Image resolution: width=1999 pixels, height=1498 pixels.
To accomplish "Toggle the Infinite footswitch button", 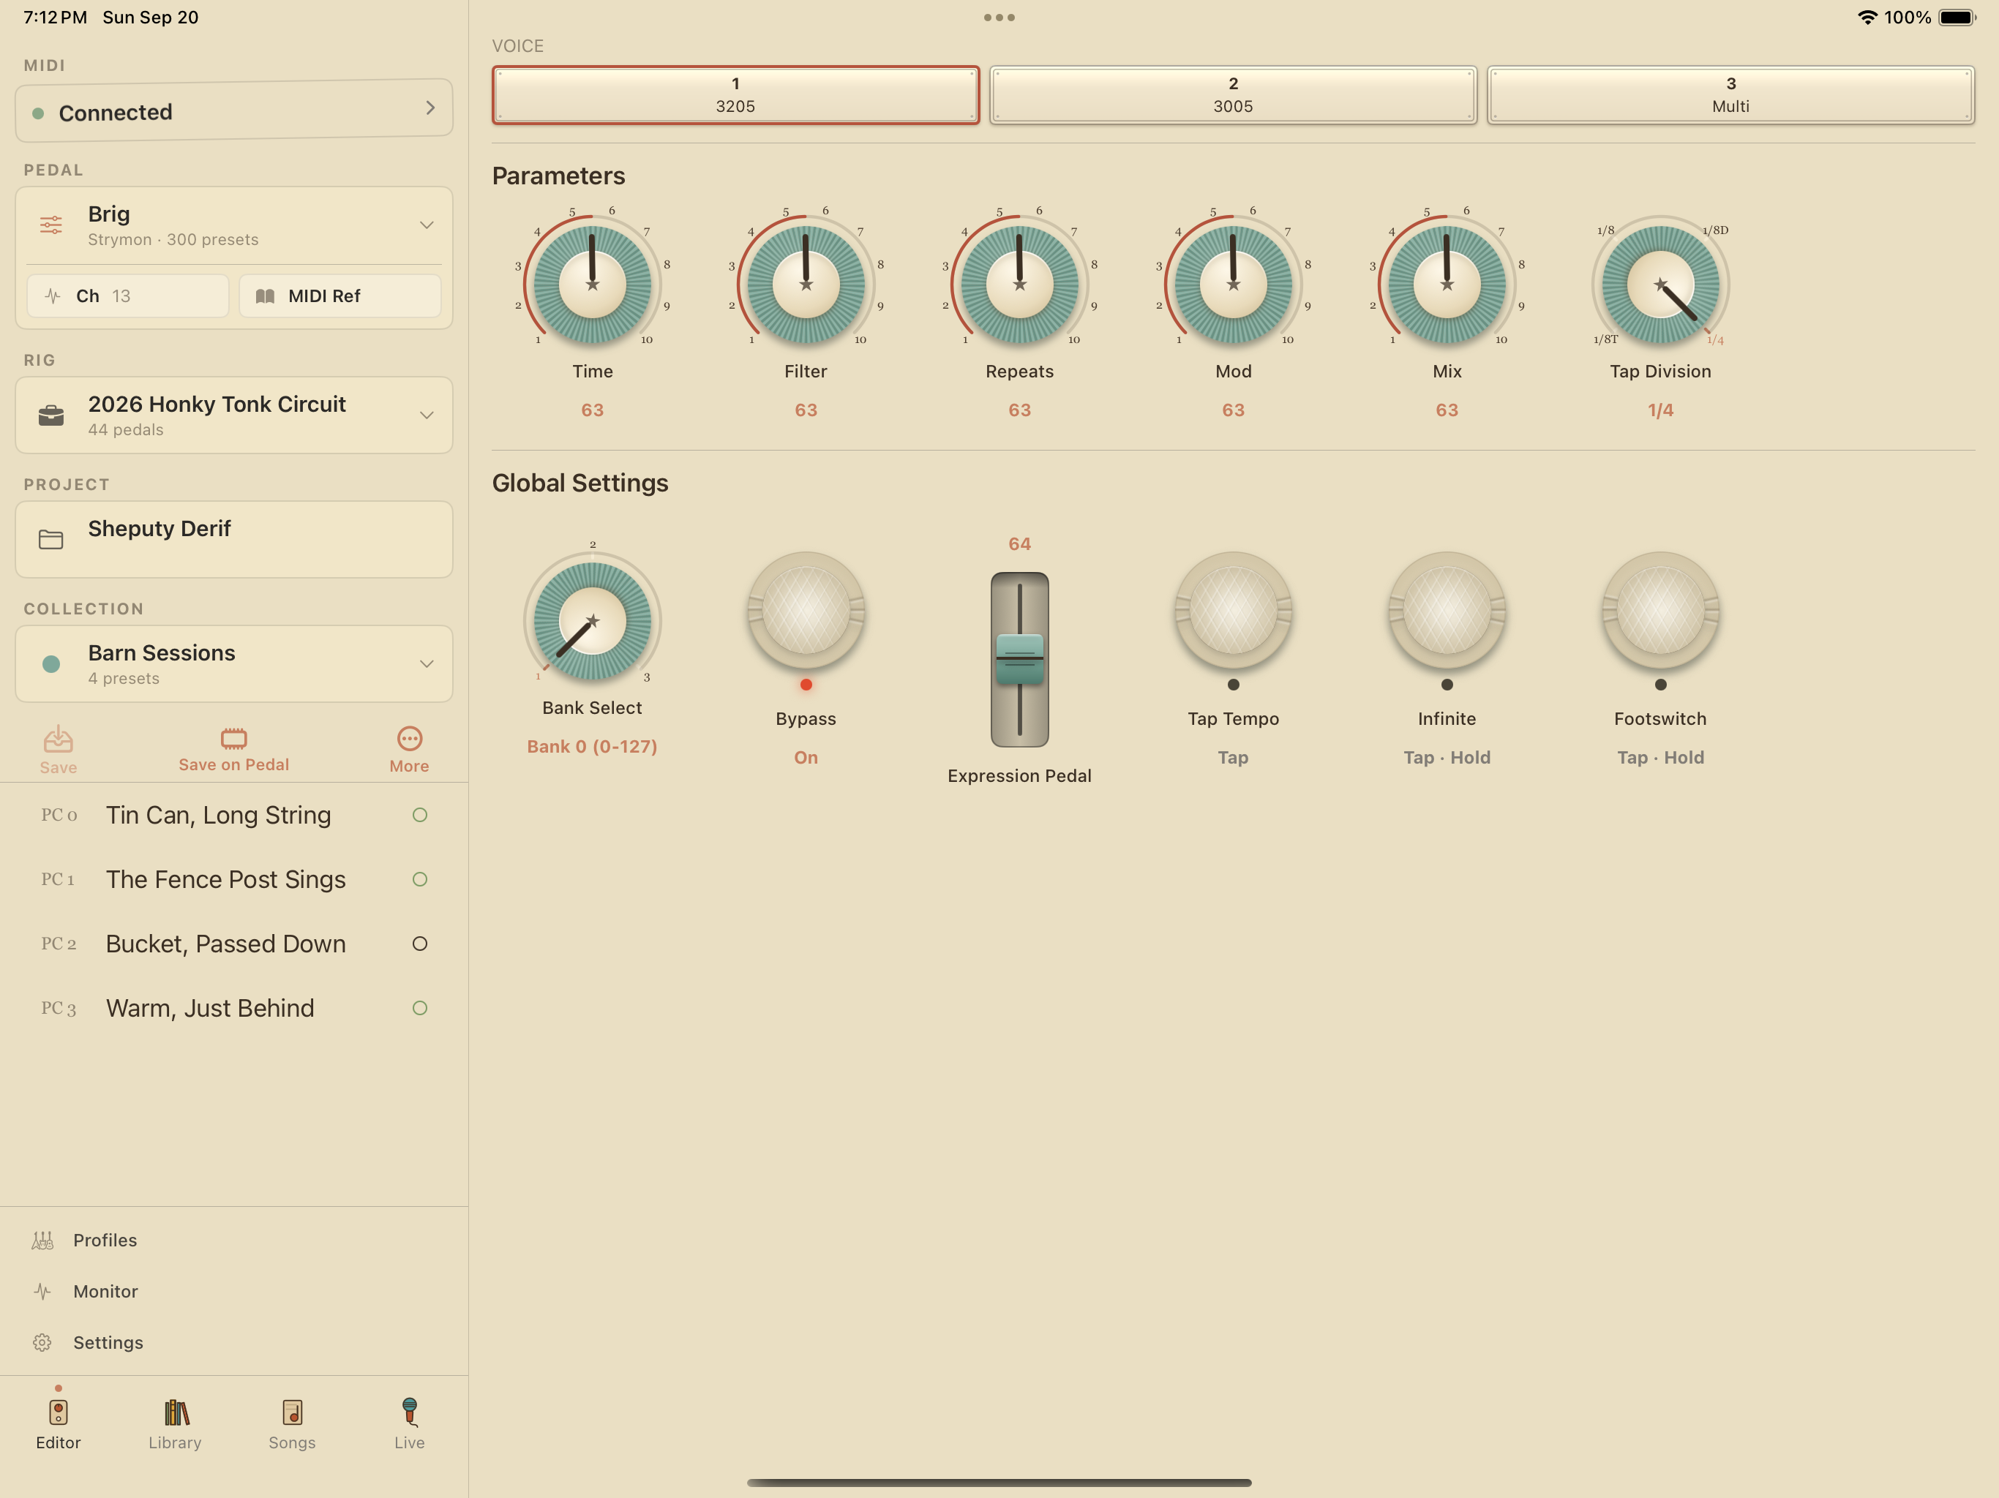I will pyautogui.click(x=1447, y=611).
